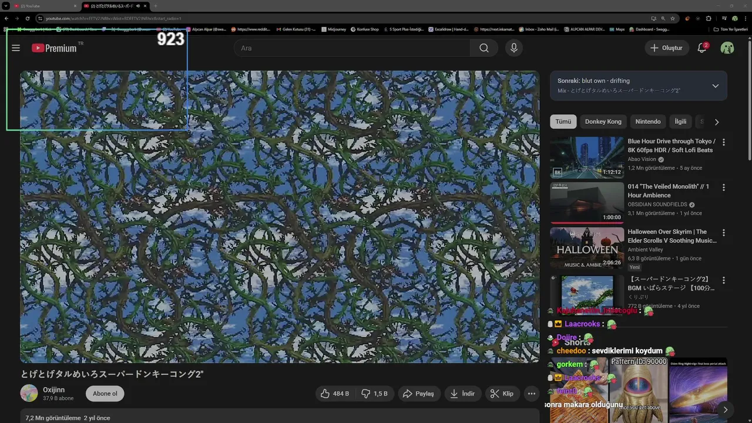752x423 pixels.
Task: Go forward with browser forward arrow
Action: 17,19
